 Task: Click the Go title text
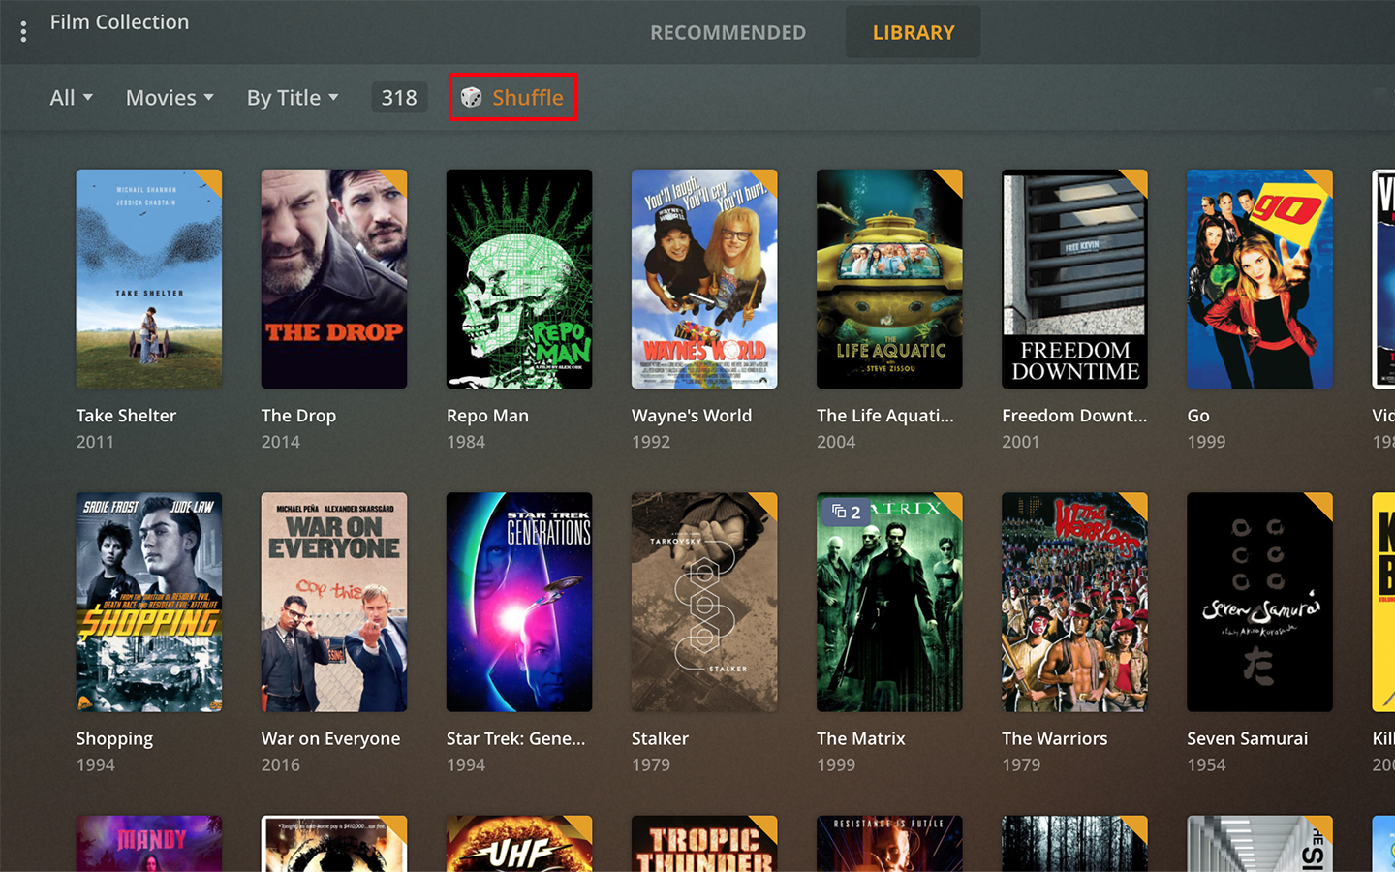tap(1198, 416)
